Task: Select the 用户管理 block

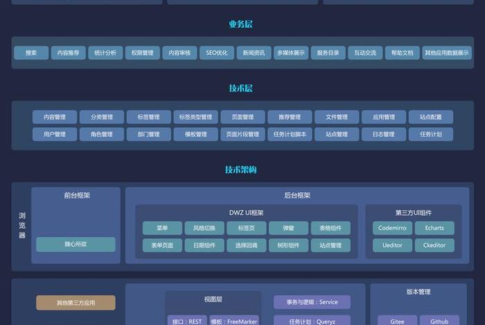Action: (x=55, y=134)
